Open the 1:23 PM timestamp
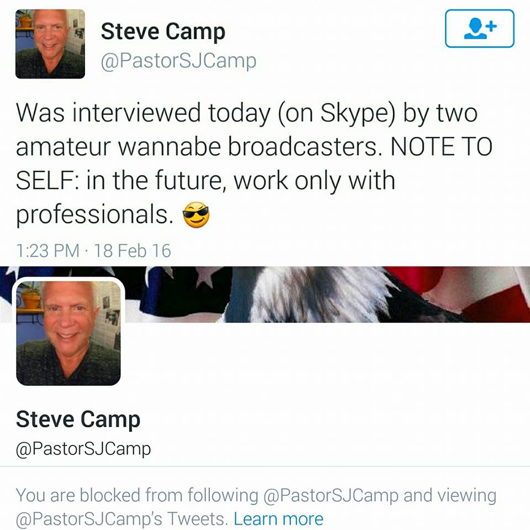The height and width of the screenshot is (530, 530). point(47,251)
